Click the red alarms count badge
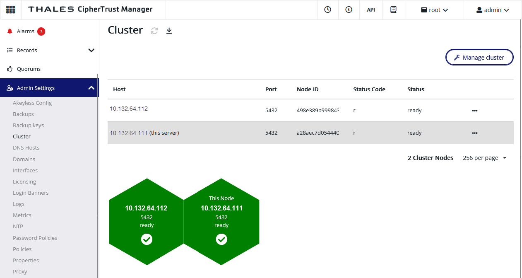 tap(41, 31)
